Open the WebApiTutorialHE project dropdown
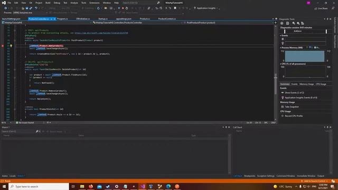The height and width of the screenshot is (190, 338). [x=46, y=23]
